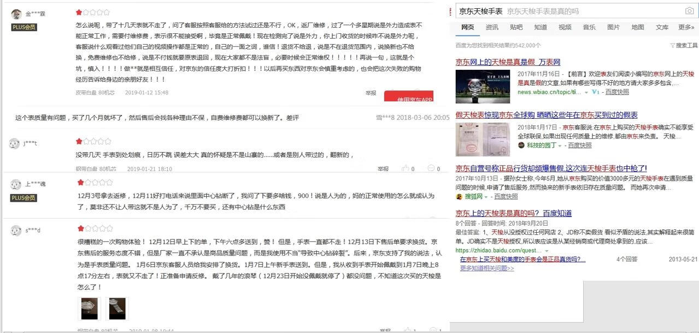Viewport: 699px width, 333px height.
Task: Expand the 更多» tab menu
Action: [x=686, y=27]
